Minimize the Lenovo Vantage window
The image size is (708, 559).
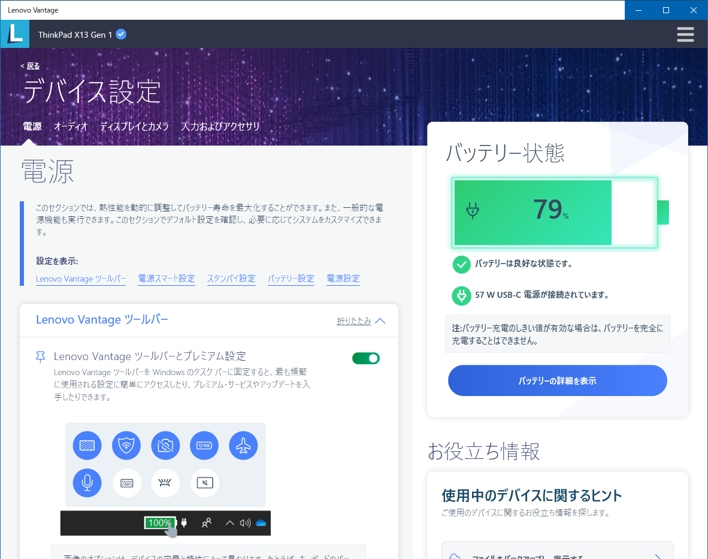[639, 10]
